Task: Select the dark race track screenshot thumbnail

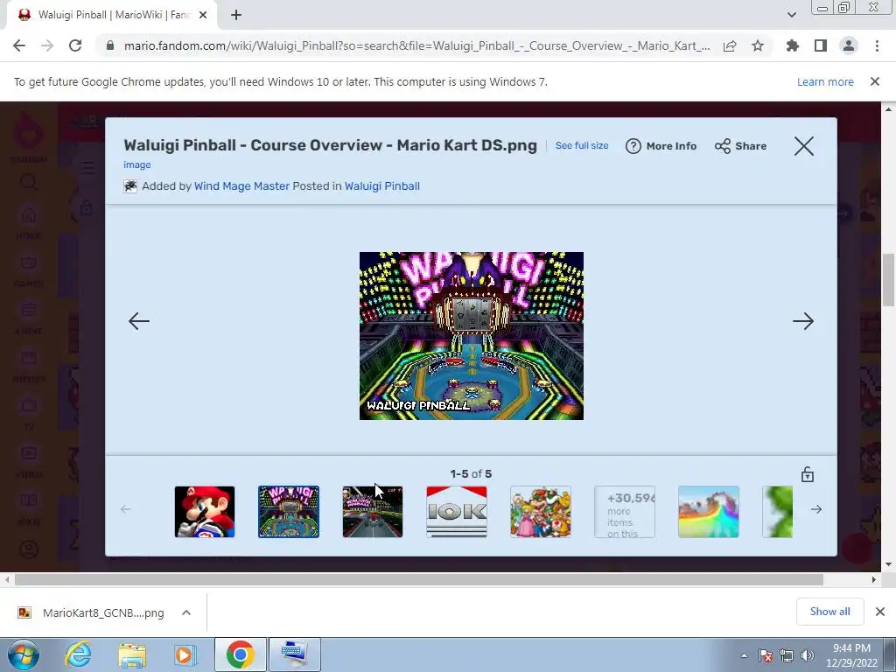Action: [x=373, y=512]
